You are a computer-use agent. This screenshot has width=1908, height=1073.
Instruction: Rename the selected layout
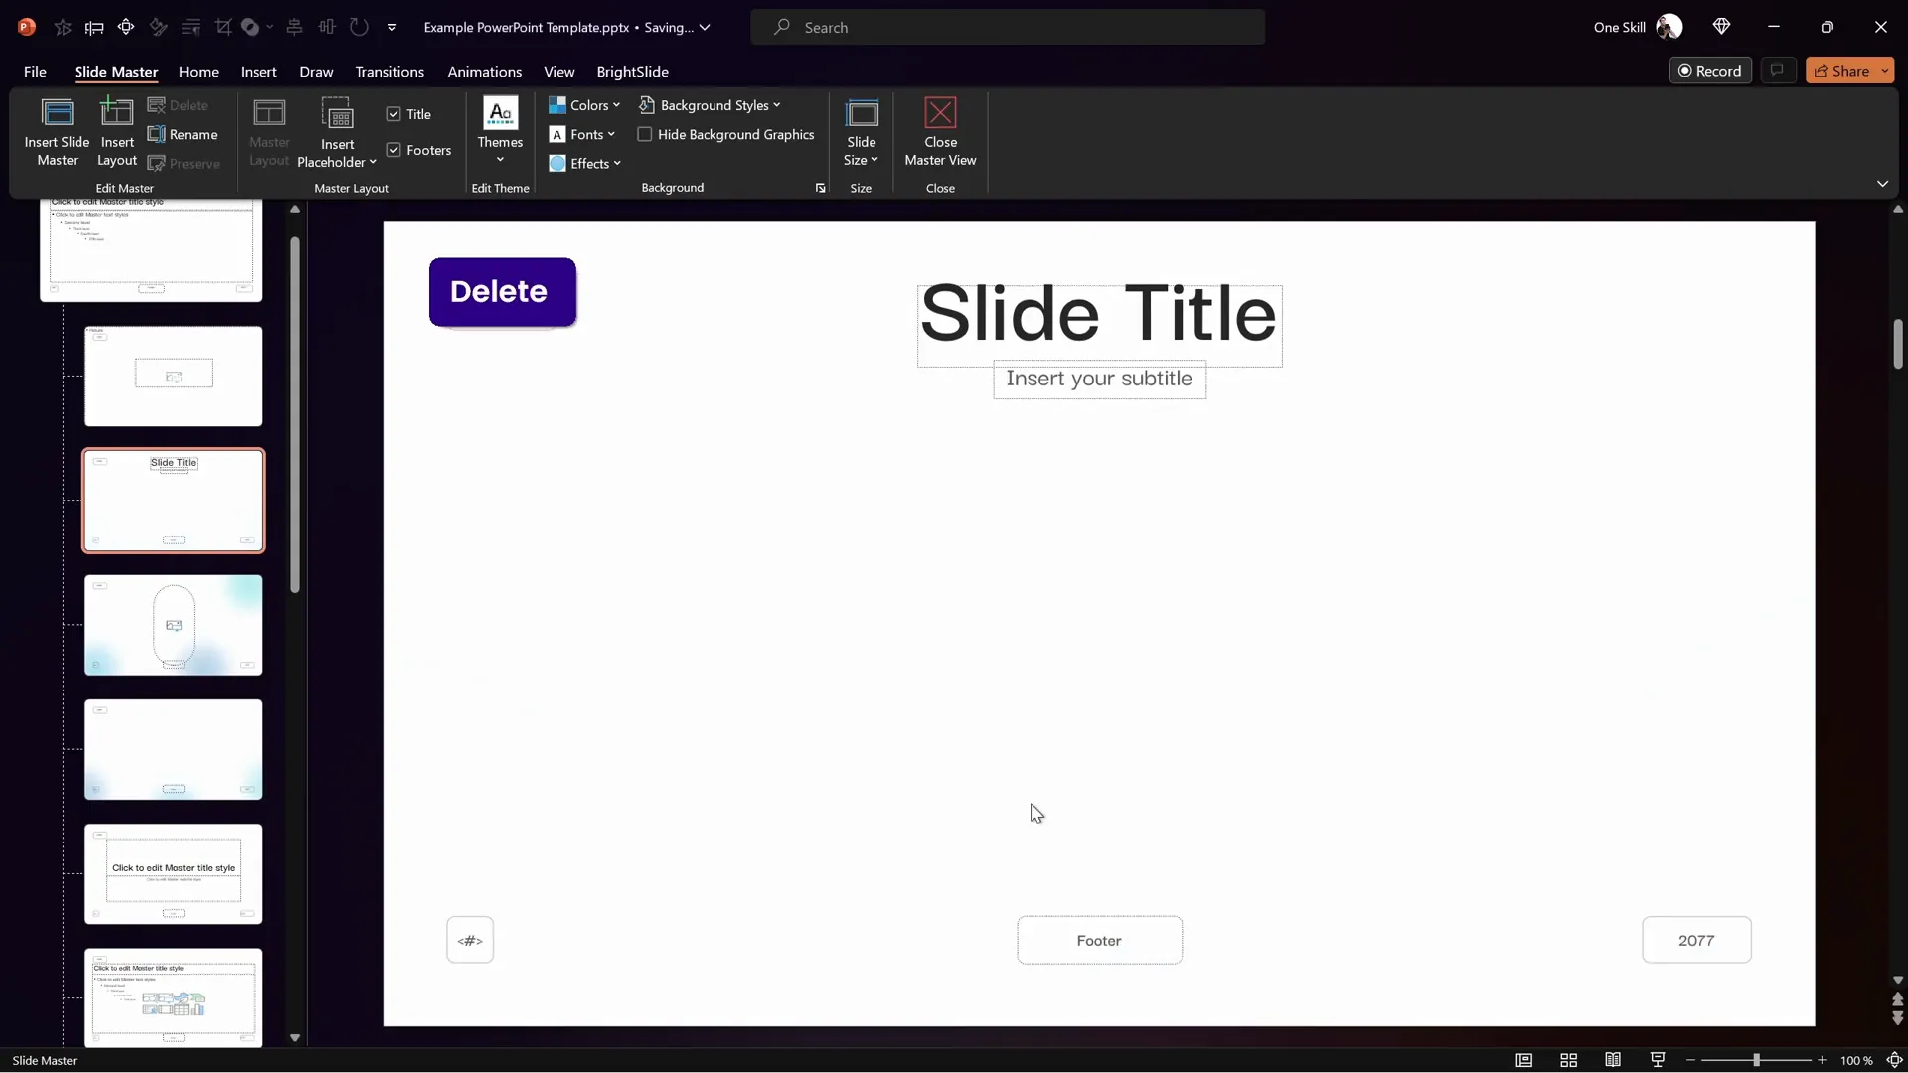[x=183, y=134]
